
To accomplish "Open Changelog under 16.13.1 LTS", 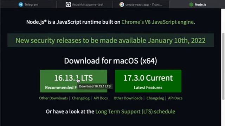I will [x=81, y=98].
